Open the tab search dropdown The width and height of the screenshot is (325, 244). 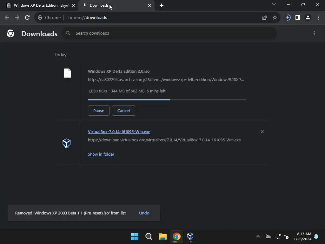(274, 4)
